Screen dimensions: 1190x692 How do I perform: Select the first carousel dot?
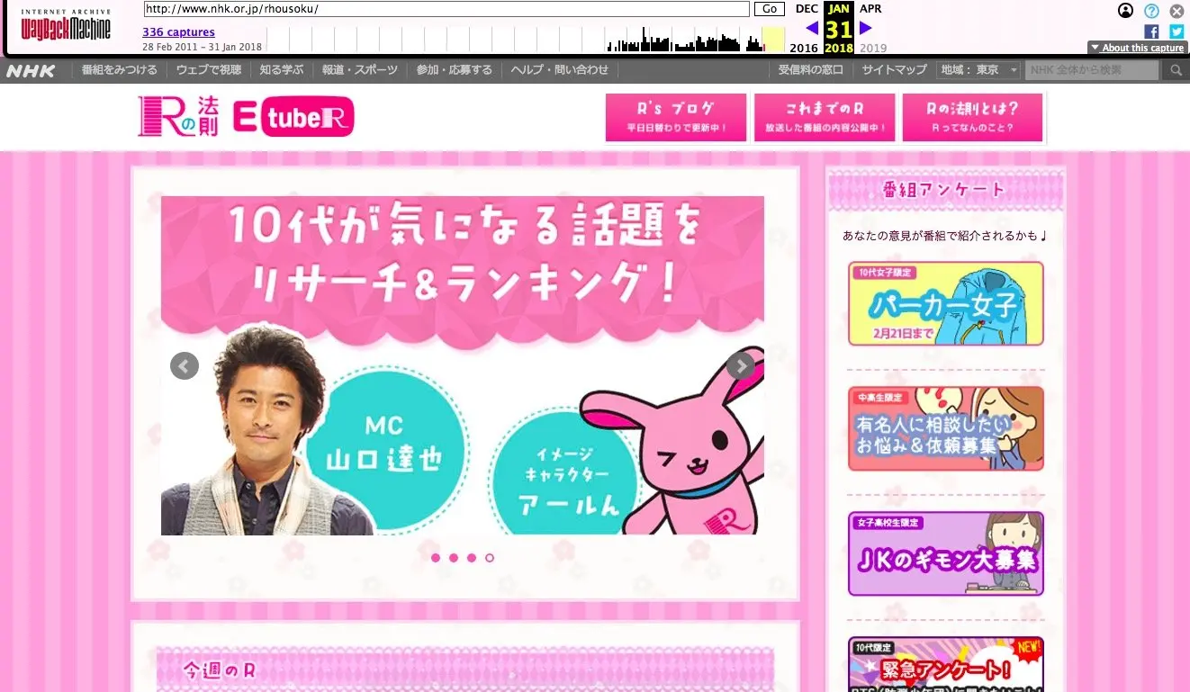click(x=436, y=558)
